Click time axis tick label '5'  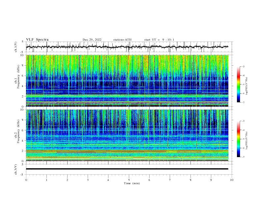pos(129,180)
